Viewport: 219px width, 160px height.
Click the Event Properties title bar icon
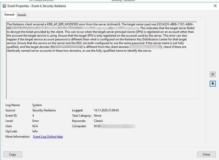click(x=4, y=6)
